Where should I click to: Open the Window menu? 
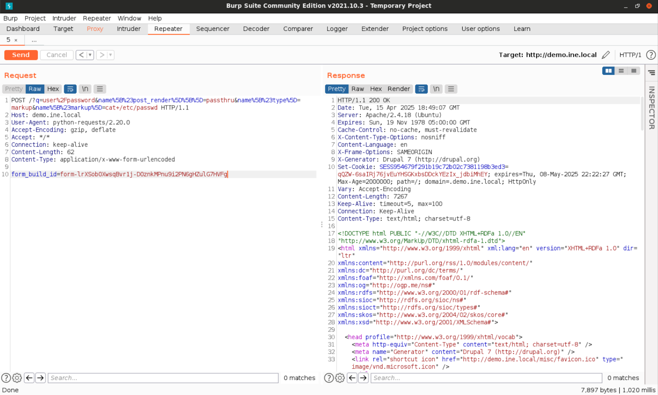point(129,18)
